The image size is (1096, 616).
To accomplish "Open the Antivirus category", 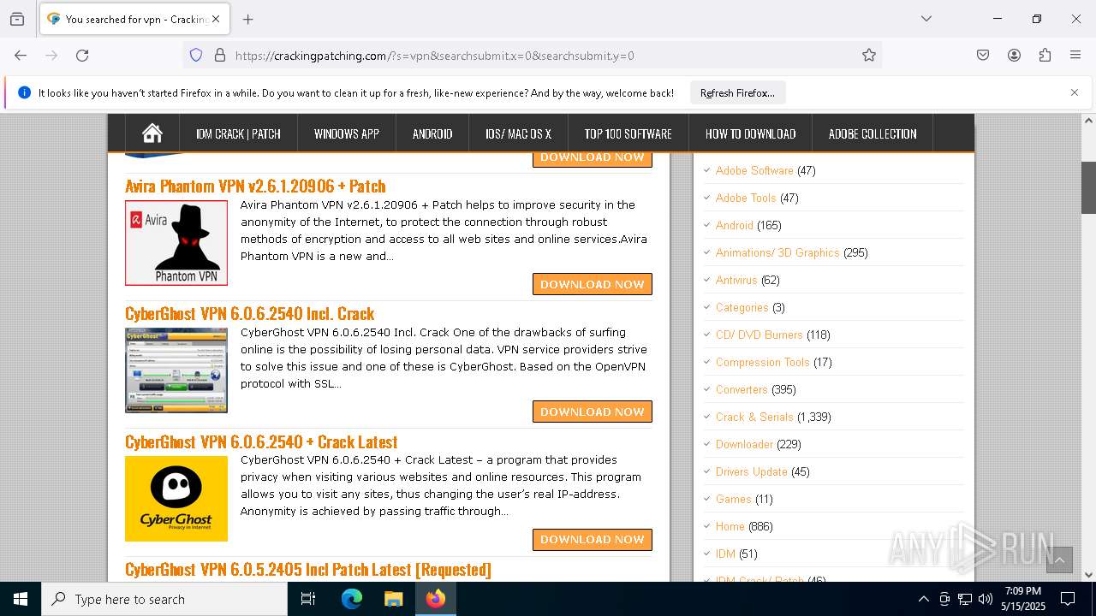I will tap(736, 280).
